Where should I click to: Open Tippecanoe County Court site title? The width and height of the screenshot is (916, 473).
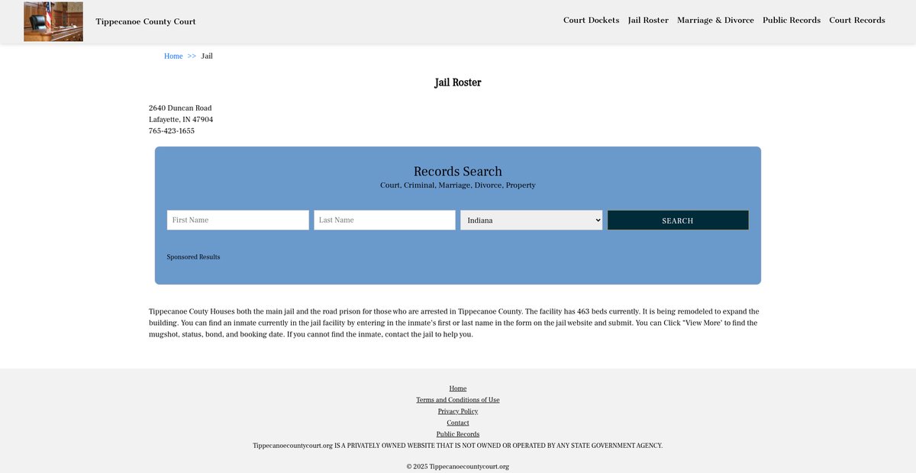[x=146, y=21]
